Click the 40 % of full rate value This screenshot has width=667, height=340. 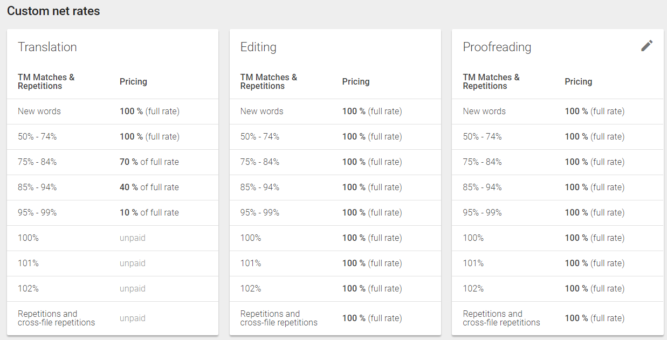[149, 187]
